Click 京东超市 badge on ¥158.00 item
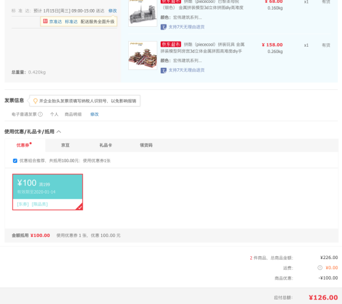This screenshot has height=304, width=342. tap(171, 44)
